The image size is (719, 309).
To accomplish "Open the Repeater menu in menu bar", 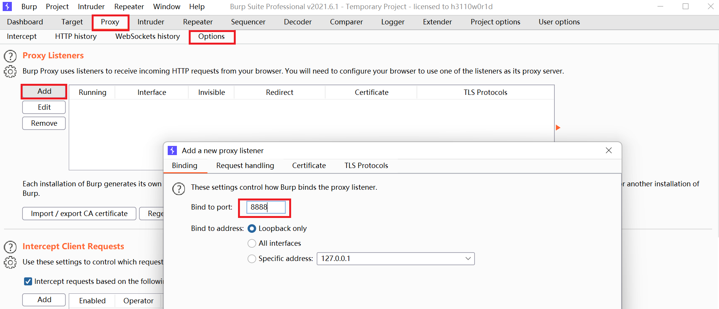I will [x=129, y=6].
